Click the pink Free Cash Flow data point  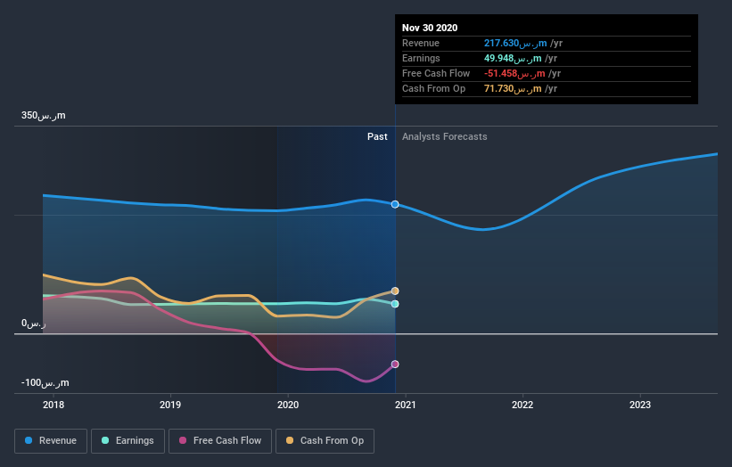coord(395,364)
